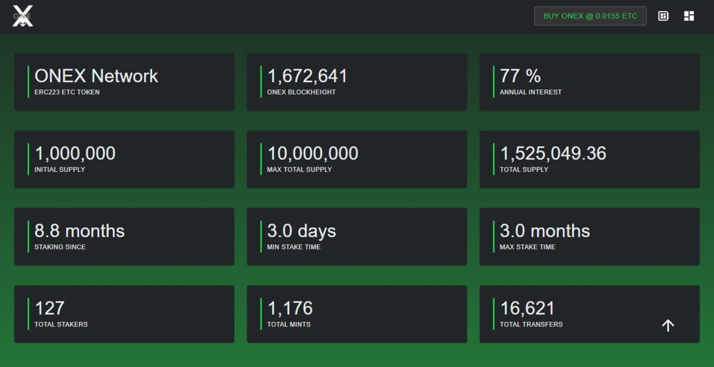Click the TOTAL MINTS label

pyautogui.click(x=288, y=325)
